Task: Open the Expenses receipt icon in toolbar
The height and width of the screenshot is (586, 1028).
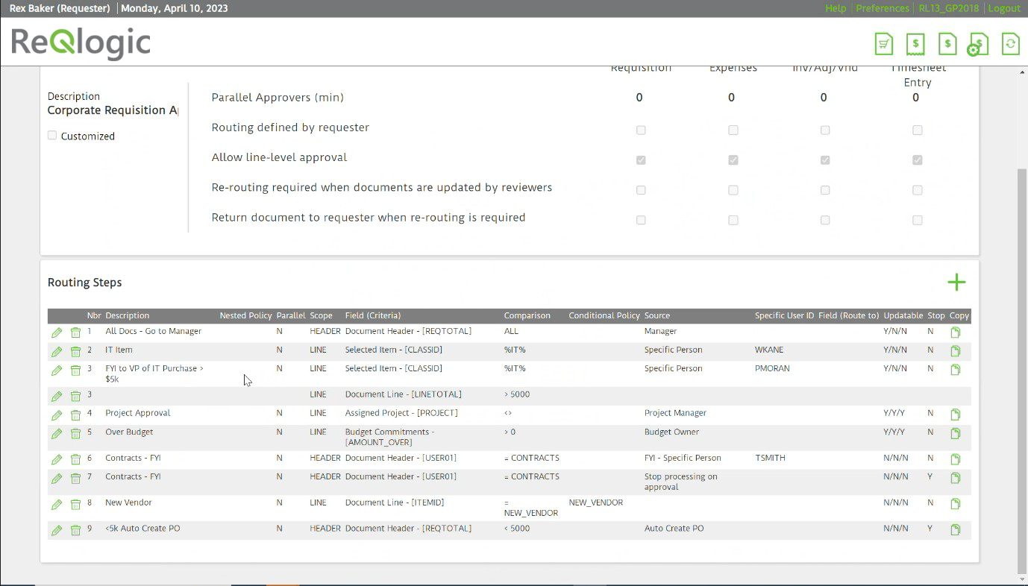Action: pos(915,44)
